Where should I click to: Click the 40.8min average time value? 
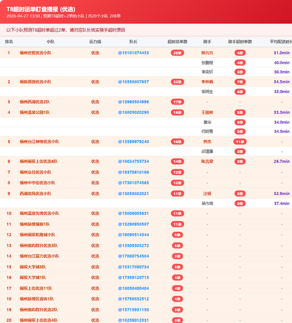tap(282, 63)
